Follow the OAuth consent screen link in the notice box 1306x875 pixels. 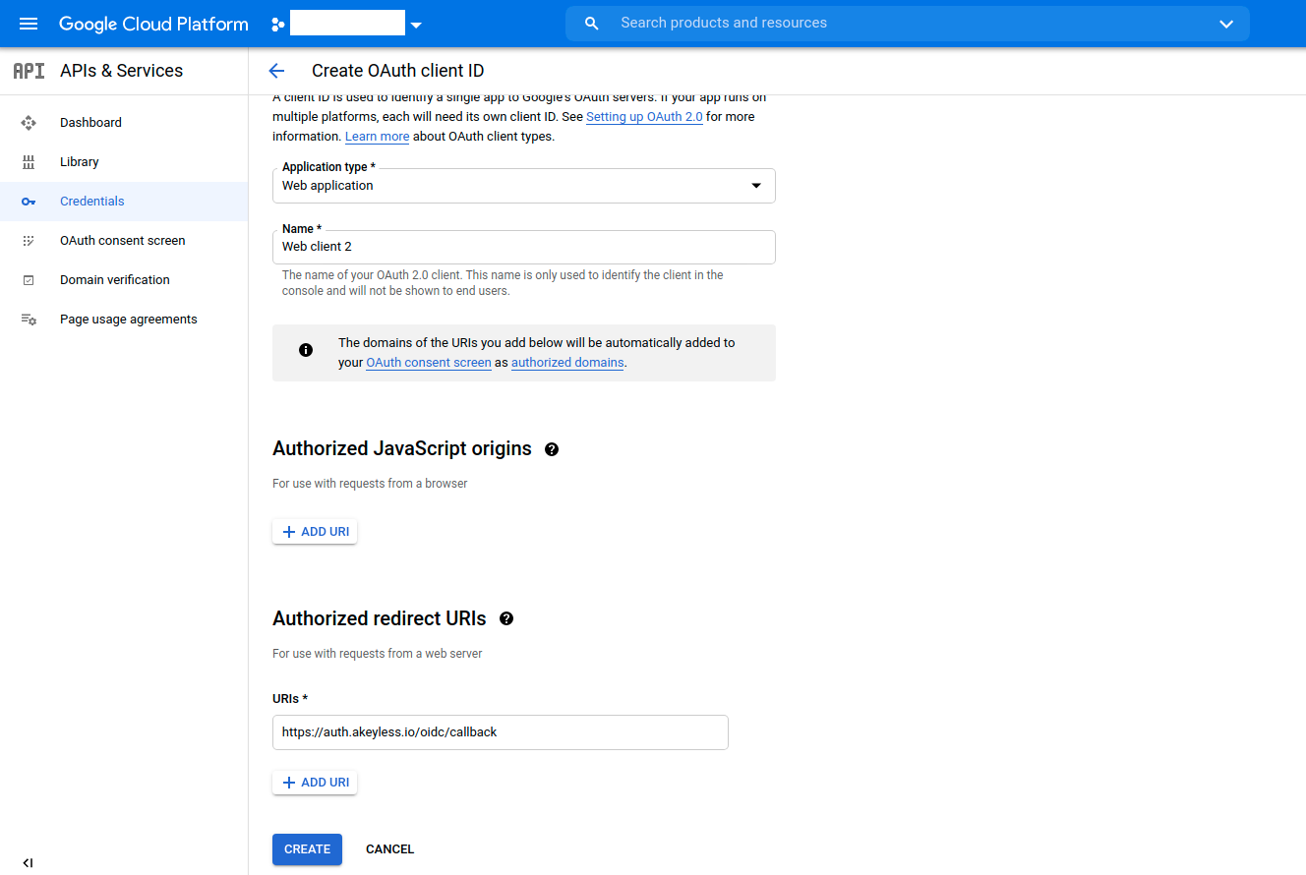tap(429, 363)
